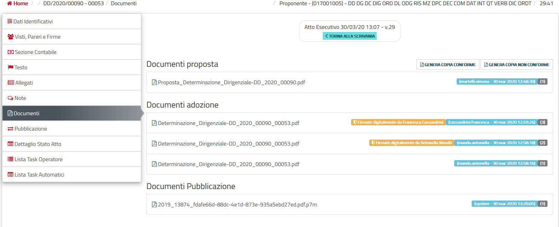Click the Visti, Pareri e Firme users icon
This screenshot has height=227, width=559.
click(10, 37)
